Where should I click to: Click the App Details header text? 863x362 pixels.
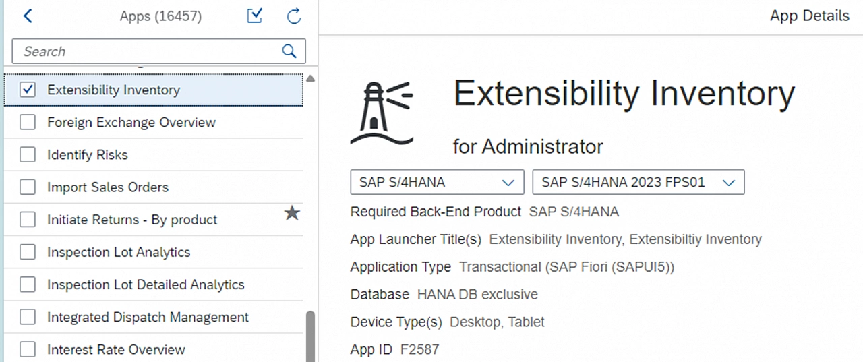(810, 16)
